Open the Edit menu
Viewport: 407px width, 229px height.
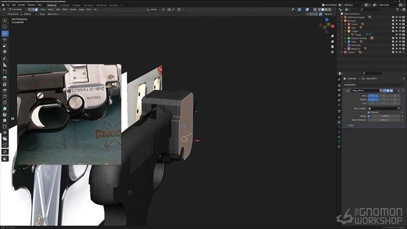point(14,5)
